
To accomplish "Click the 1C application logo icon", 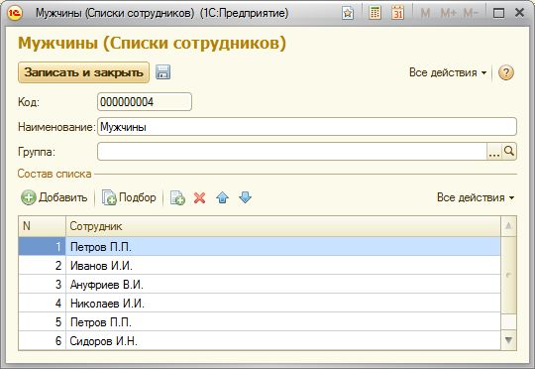I will pyautogui.click(x=15, y=13).
